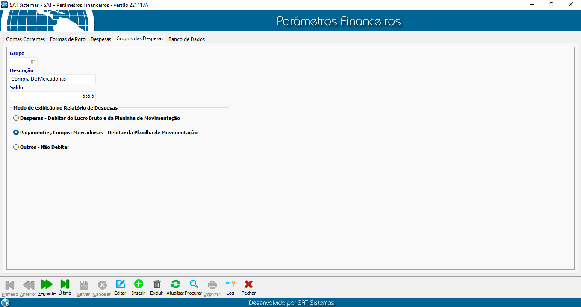Viewport: 581px width, 307px height.
Task: Refresh data with Atualizar icon
Action: (175, 284)
